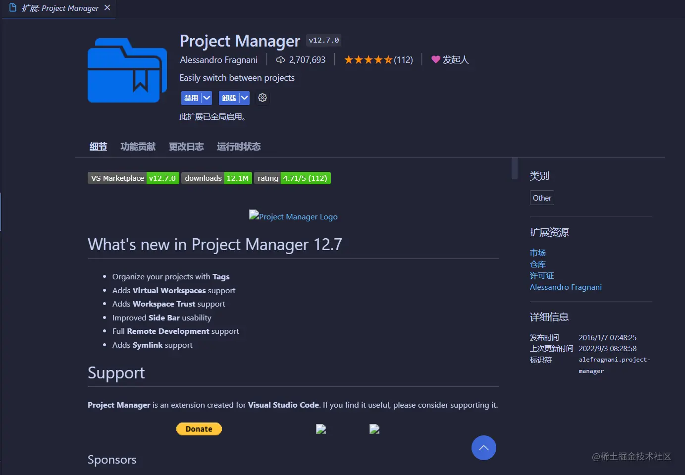The image size is (685, 475).
Task: Click the cloud download count icon
Action: tap(280, 60)
